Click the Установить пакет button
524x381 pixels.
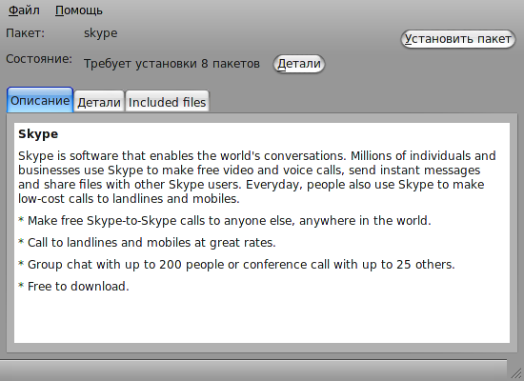[458, 39]
